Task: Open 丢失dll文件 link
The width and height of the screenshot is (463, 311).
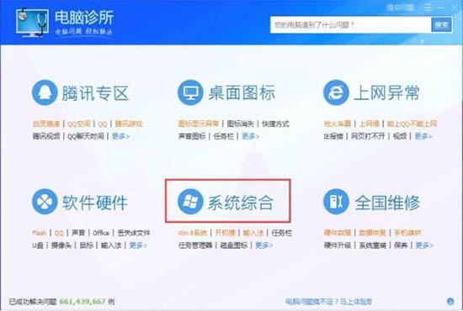Action: pyautogui.click(x=134, y=233)
